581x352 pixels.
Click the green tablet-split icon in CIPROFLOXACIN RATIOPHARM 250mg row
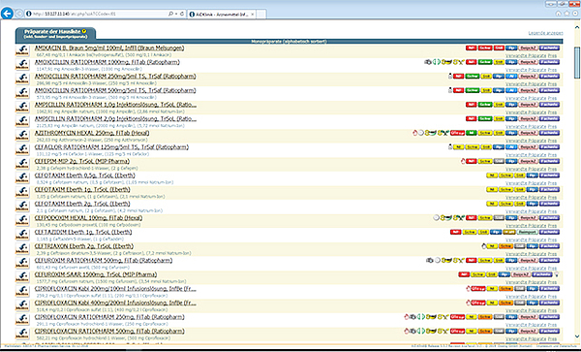[421, 317]
